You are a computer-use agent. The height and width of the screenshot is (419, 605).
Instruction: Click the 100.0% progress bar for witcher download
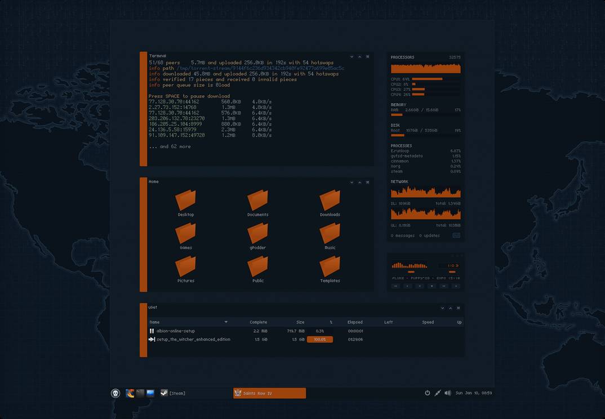(x=320, y=340)
